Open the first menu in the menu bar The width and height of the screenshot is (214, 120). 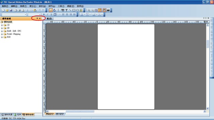5,6
